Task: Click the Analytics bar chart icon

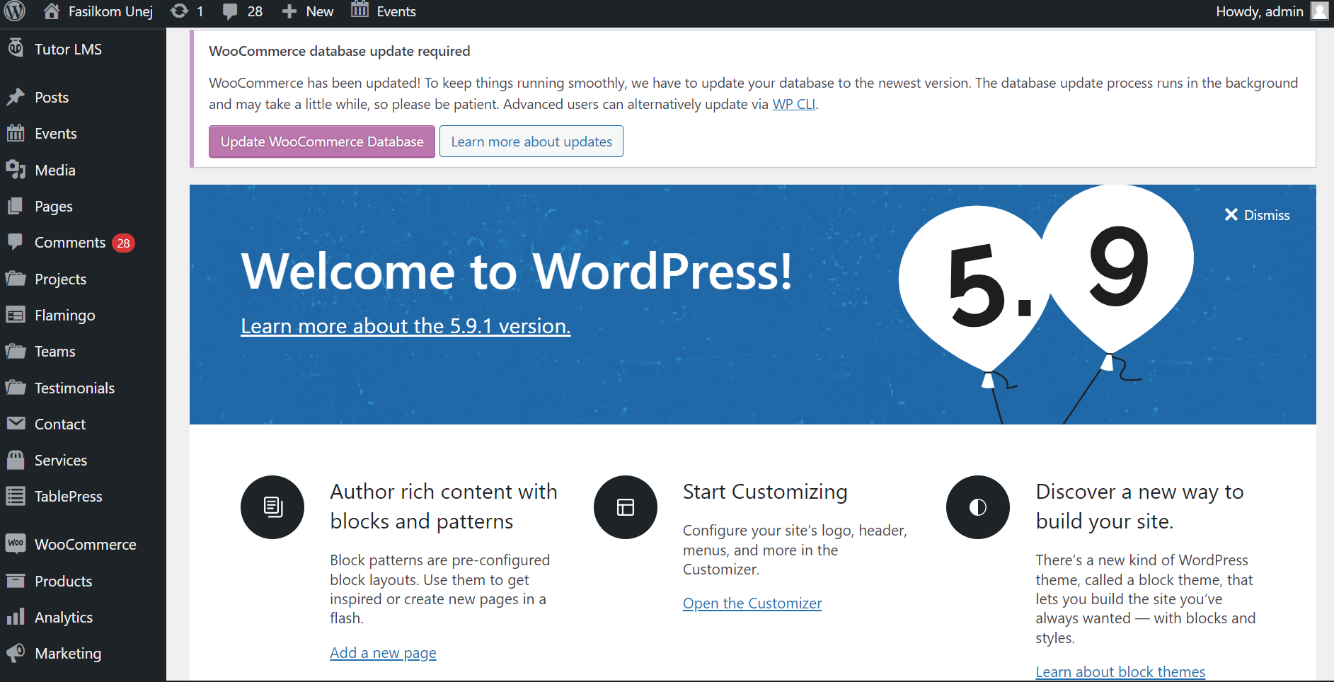Action: 16,617
